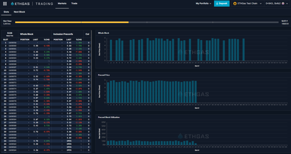Switch to the Next Block tab
Image resolution: width=291 pixels, height=154 pixels.
(x=19, y=12)
